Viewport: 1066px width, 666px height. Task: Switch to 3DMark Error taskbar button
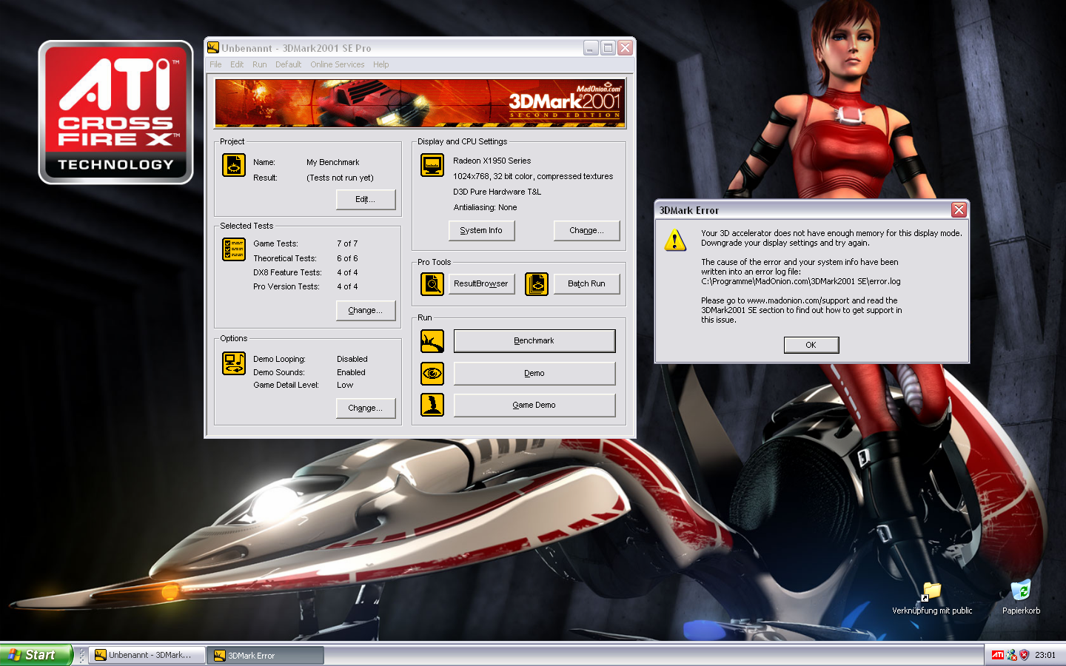click(x=266, y=655)
